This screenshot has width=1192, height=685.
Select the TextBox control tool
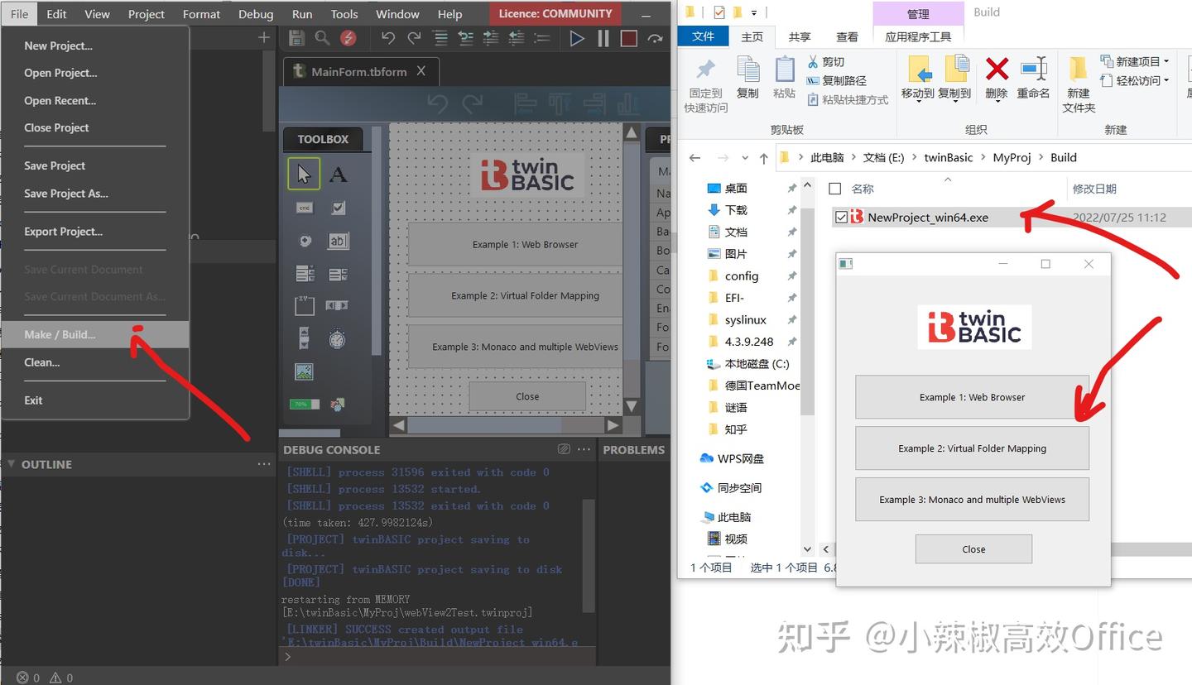coord(339,241)
